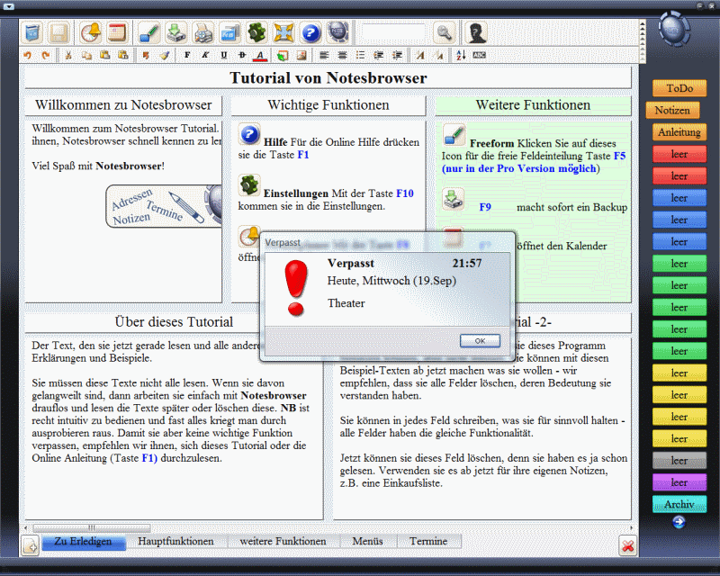Click the Tutorial von Notesbrowser title field
Viewport: 720px width, 576px height.
pyautogui.click(x=328, y=78)
